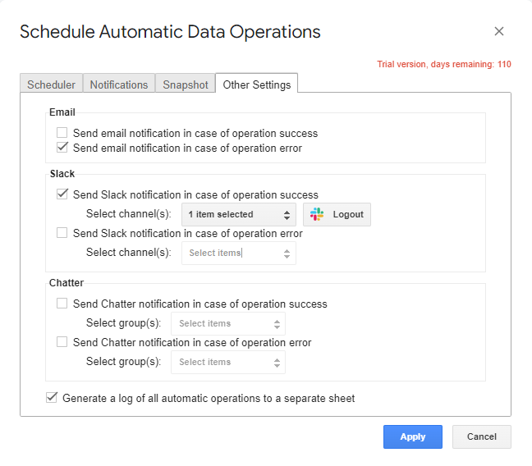Enable Slack notification on operation error

pos(62,233)
